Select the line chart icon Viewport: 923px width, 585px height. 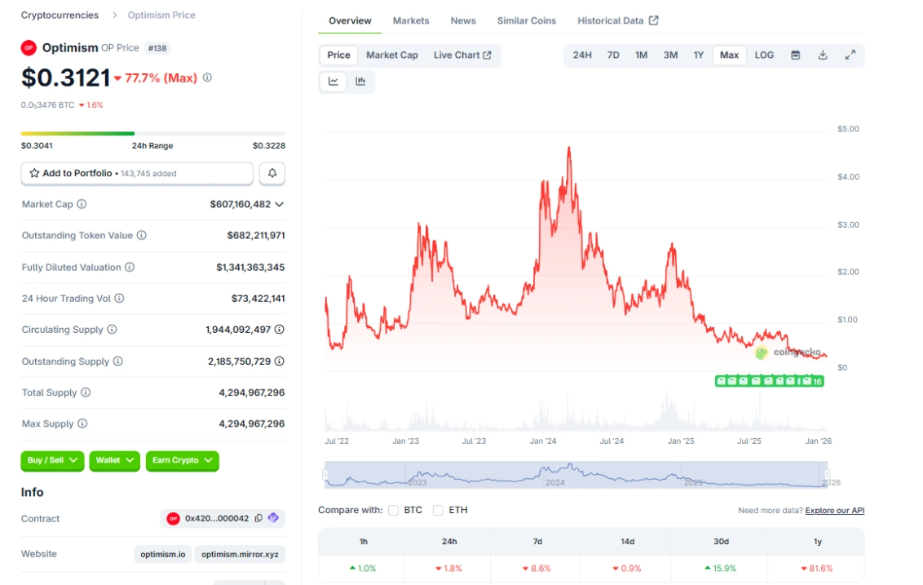point(333,82)
